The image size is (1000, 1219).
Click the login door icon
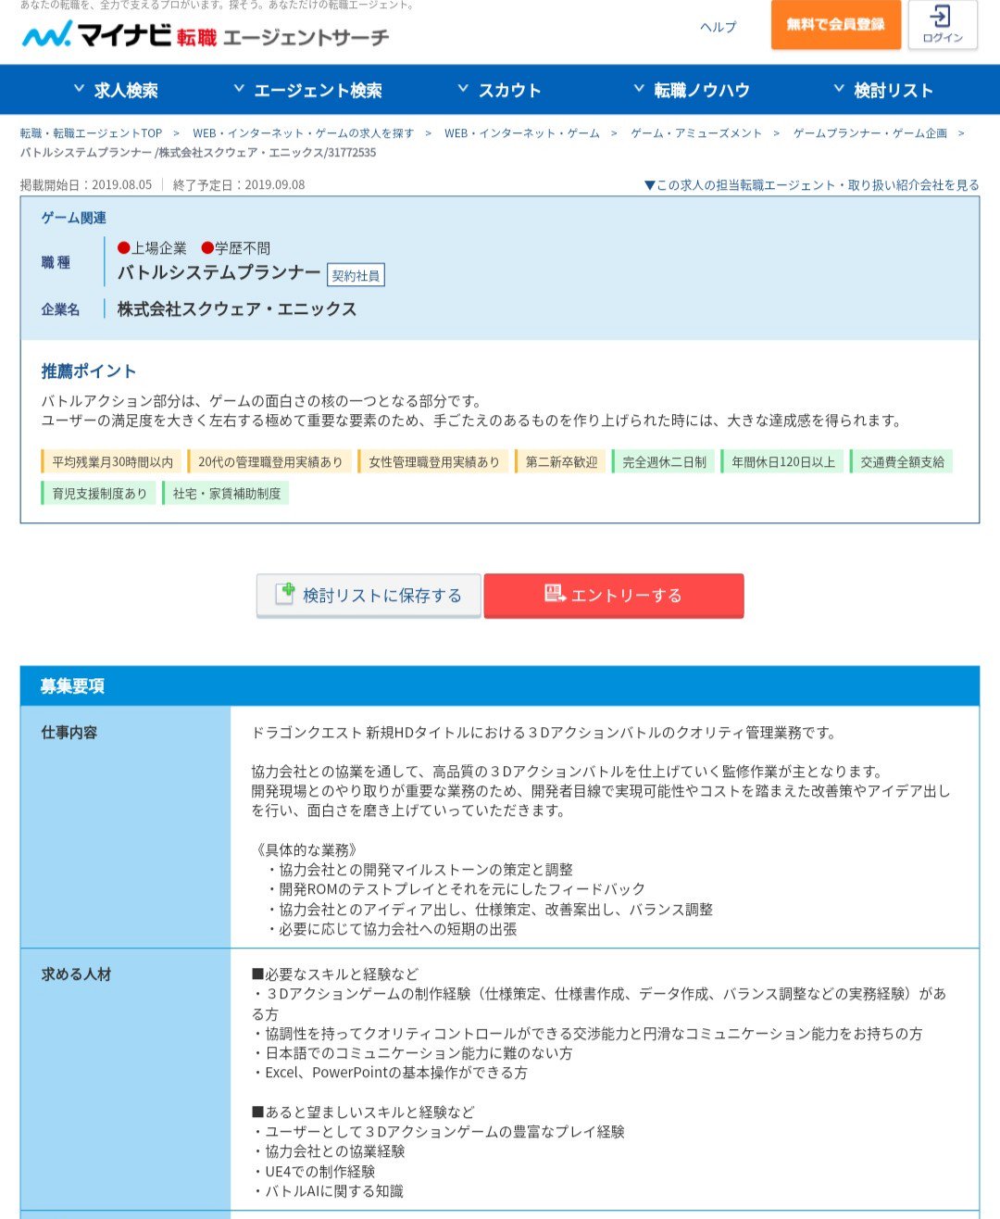tap(942, 16)
